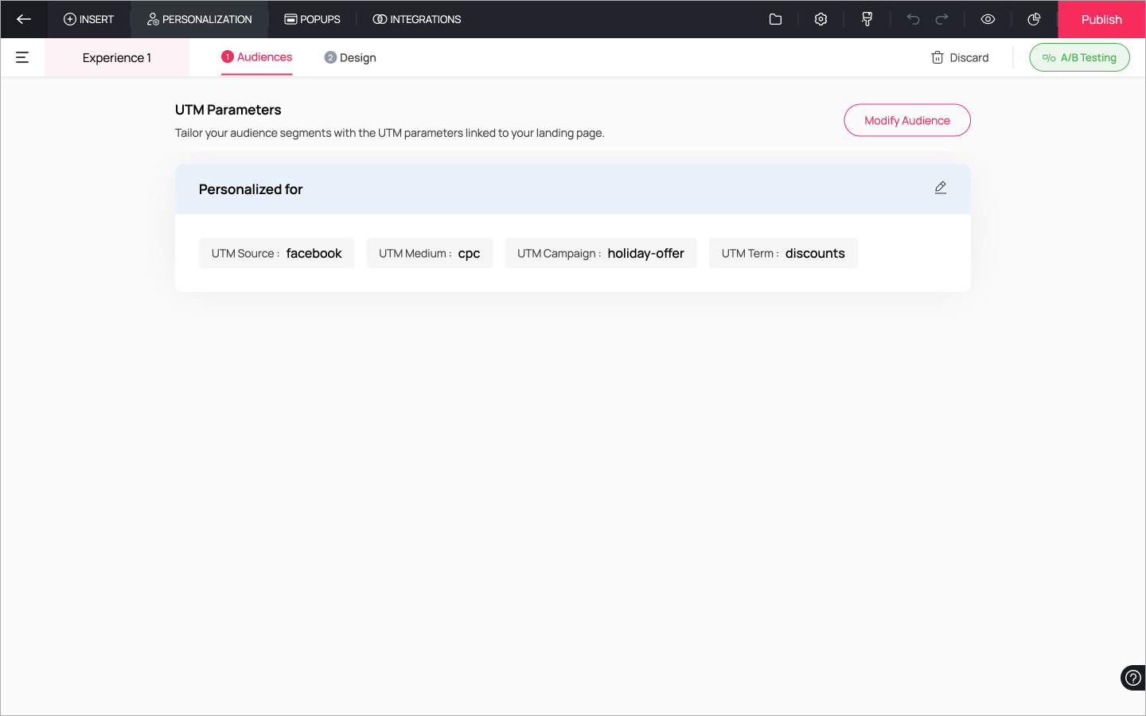The height and width of the screenshot is (716, 1146).
Task: Toggle the hamburger sidebar menu
Action: tap(22, 57)
